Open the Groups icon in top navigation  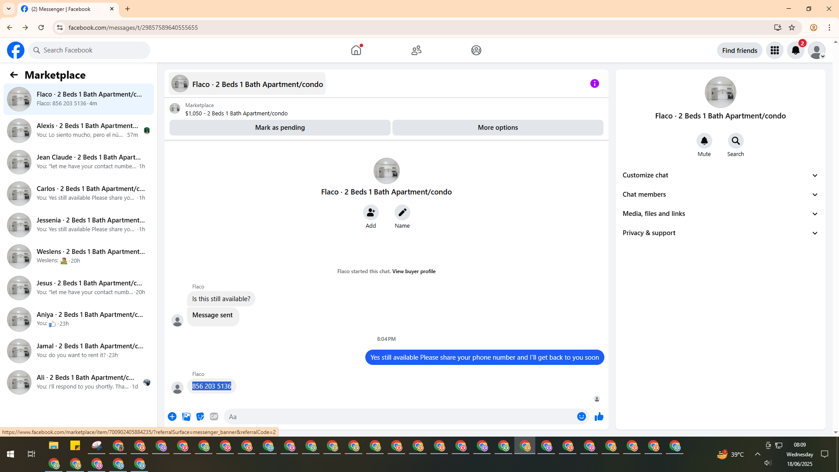(x=476, y=50)
